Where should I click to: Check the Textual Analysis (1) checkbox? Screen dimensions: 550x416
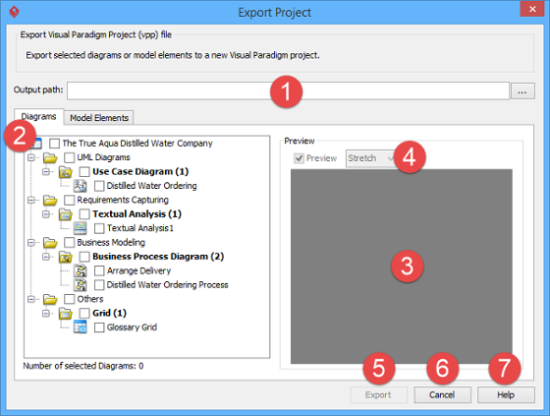pos(84,214)
